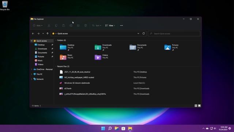234x132 pixels.
Task: Click the first folder taskbar icon beside Search
Action: 117,128
